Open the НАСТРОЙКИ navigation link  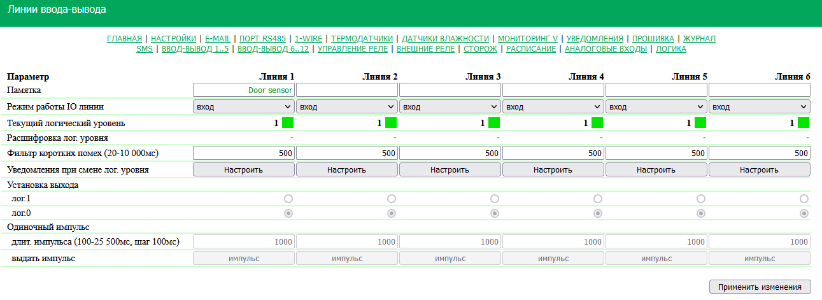173,39
